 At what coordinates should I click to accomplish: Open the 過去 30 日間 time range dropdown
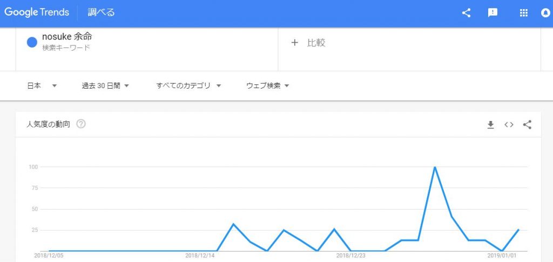[x=105, y=85]
